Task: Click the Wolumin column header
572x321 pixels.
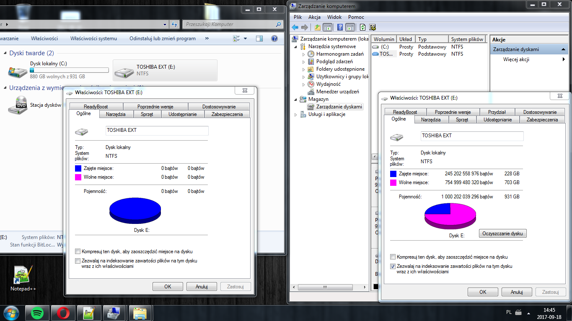Action: click(384, 39)
